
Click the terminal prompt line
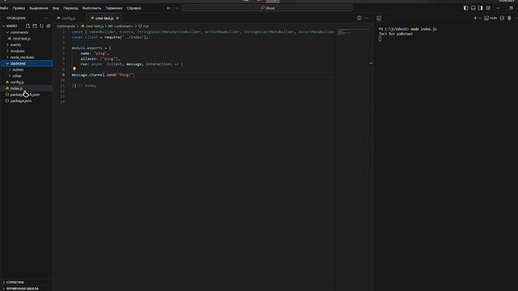[407, 29]
